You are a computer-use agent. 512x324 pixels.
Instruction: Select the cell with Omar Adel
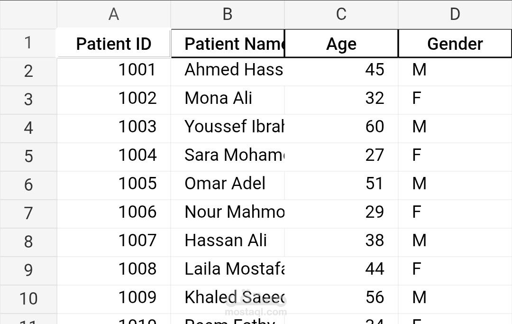[x=227, y=184]
